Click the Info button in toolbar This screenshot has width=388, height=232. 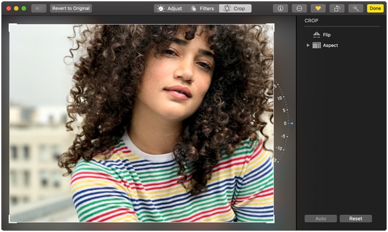point(280,9)
